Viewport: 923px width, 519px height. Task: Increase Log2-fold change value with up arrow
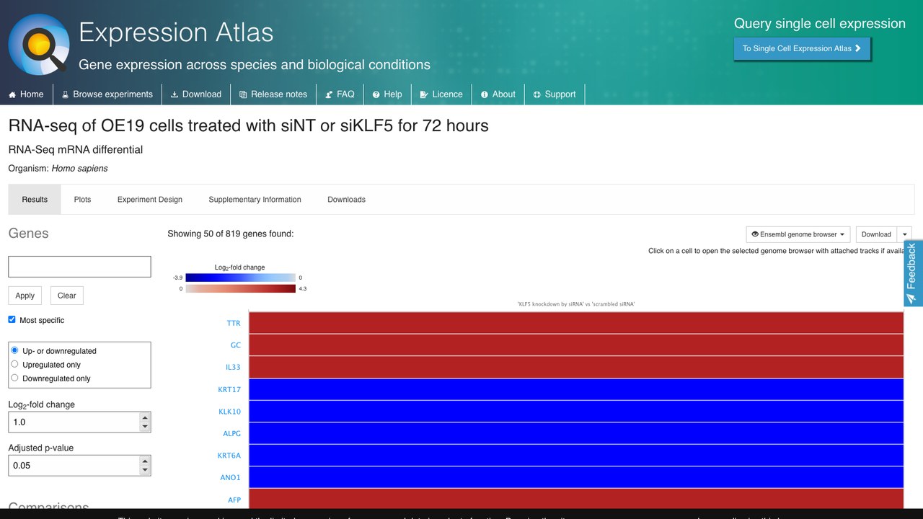coord(145,417)
